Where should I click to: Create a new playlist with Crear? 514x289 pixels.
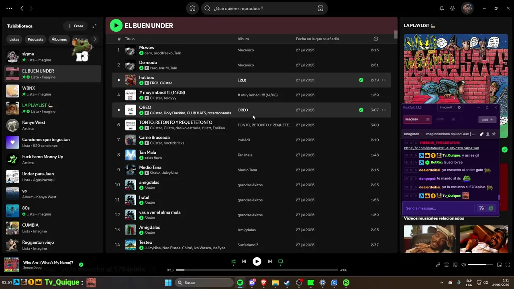coord(75,26)
